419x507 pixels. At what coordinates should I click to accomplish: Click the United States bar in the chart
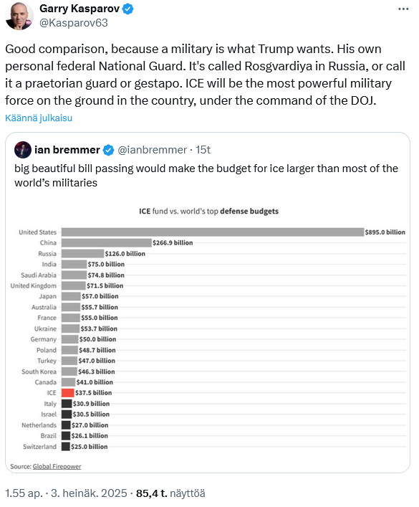click(x=213, y=232)
